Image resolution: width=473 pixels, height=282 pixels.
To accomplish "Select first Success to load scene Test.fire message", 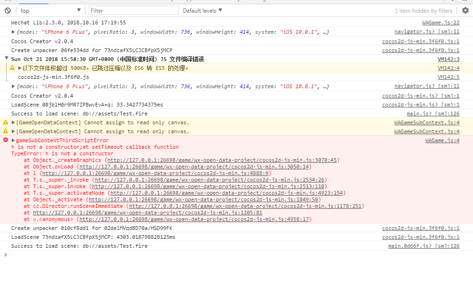I will [x=79, y=114].
